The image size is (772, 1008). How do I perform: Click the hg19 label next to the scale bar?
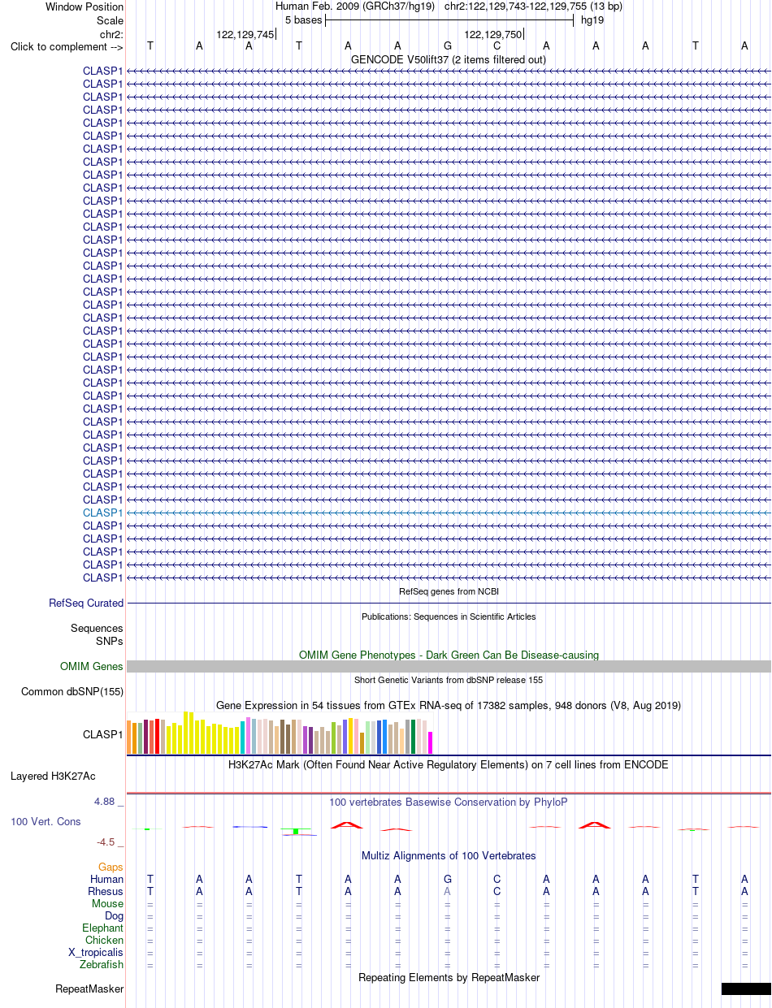pyautogui.click(x=592, y=20)
